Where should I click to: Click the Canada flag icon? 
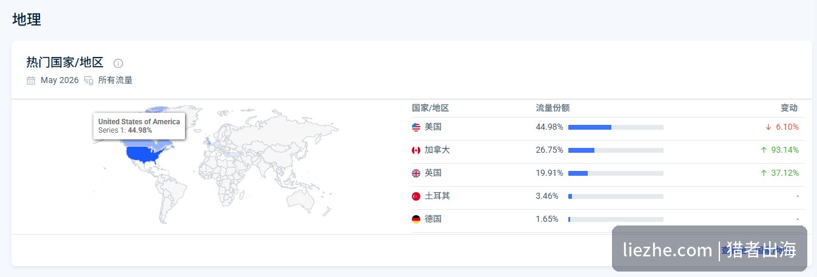click(x=416, y=150)
